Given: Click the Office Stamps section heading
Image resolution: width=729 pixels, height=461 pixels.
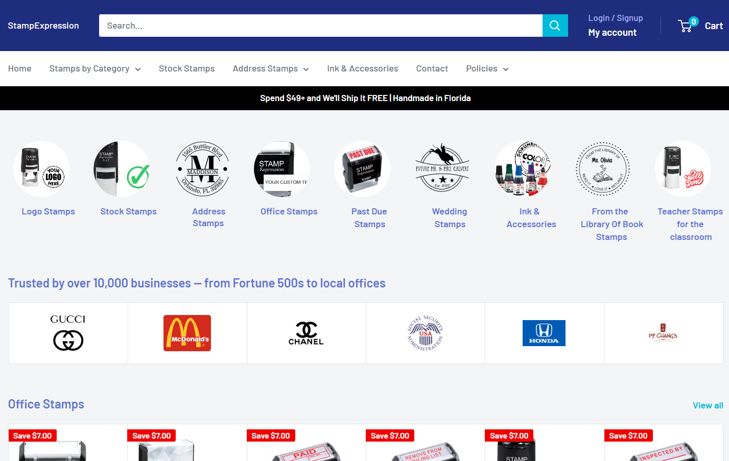Looking at the screenshot, I should click(46, 404).
